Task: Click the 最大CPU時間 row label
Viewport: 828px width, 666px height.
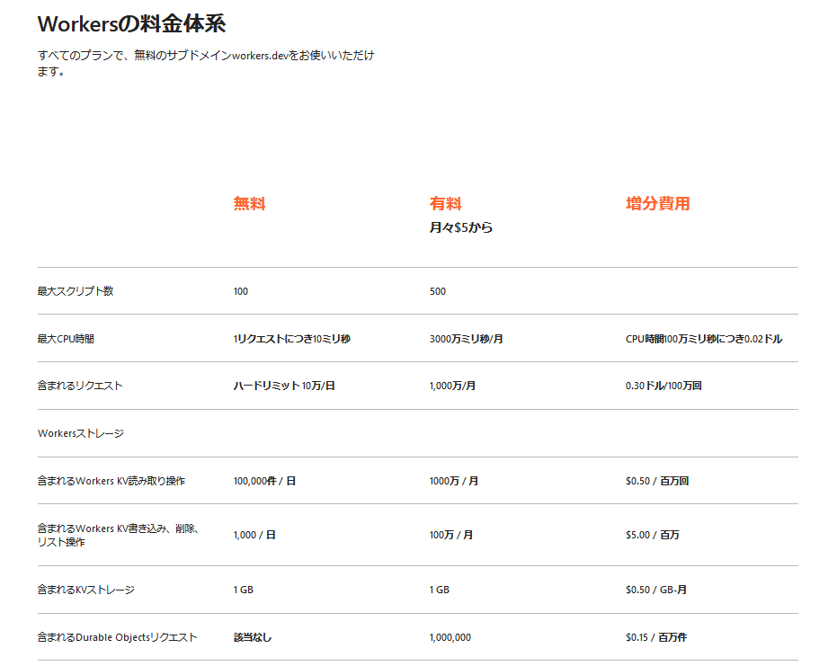Action: pos(66,339)
